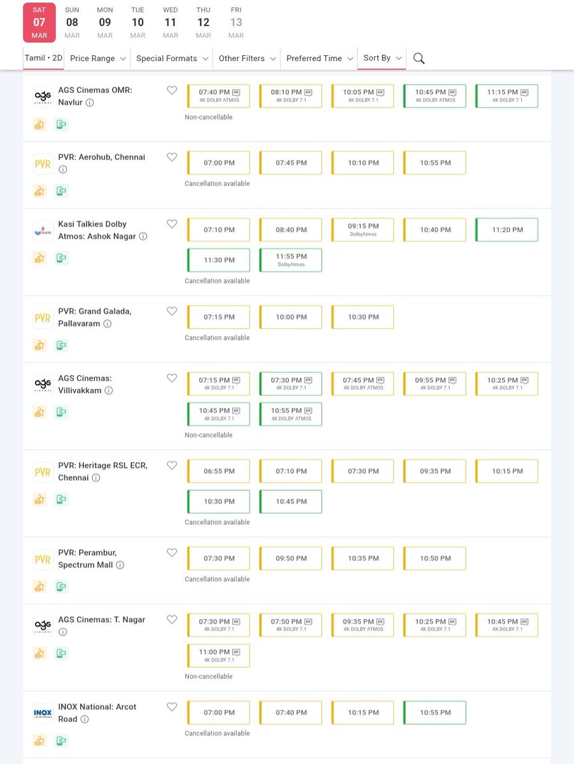Open PVR: Perambur, Spectrum Mall theatre name
The width and height of the screenshot is (574, 764).
87,558
